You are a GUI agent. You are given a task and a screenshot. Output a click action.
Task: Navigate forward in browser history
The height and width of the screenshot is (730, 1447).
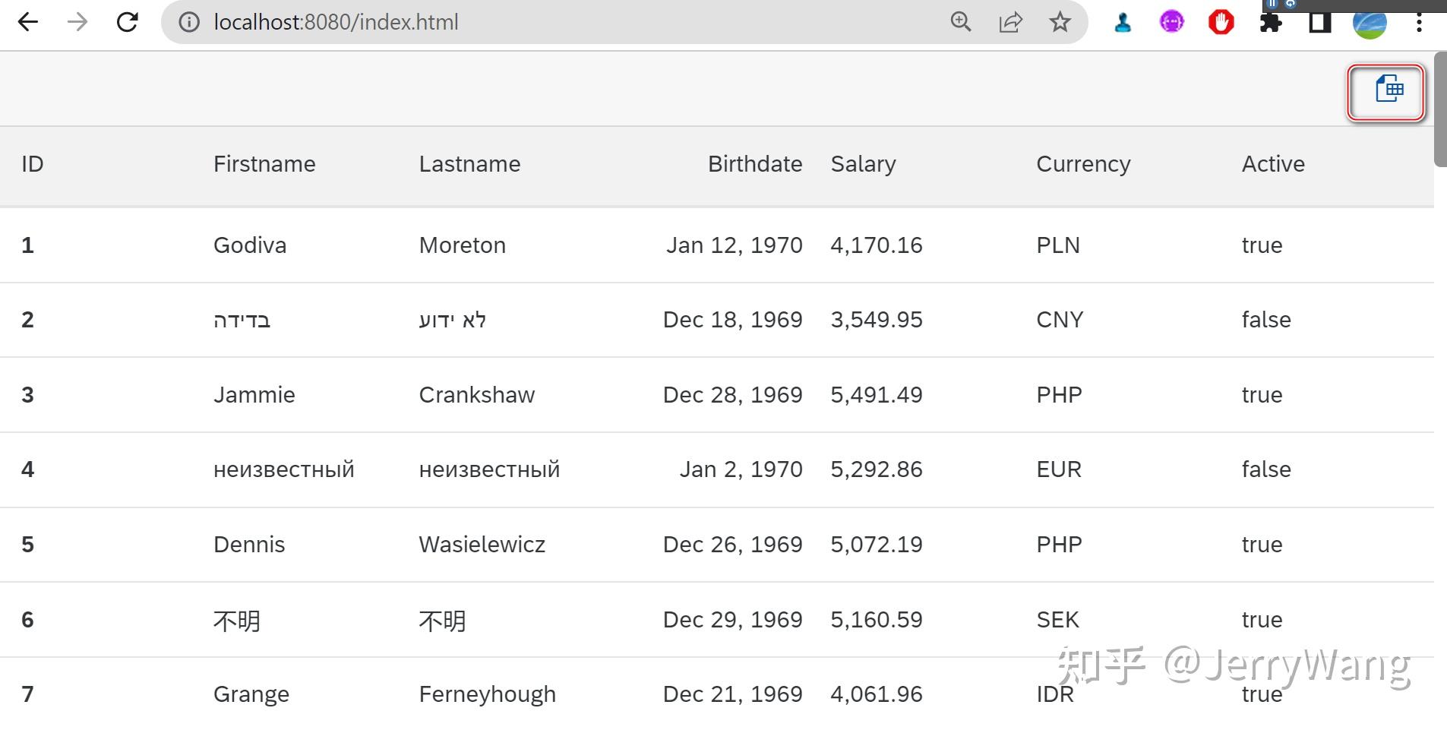[77, 22]
